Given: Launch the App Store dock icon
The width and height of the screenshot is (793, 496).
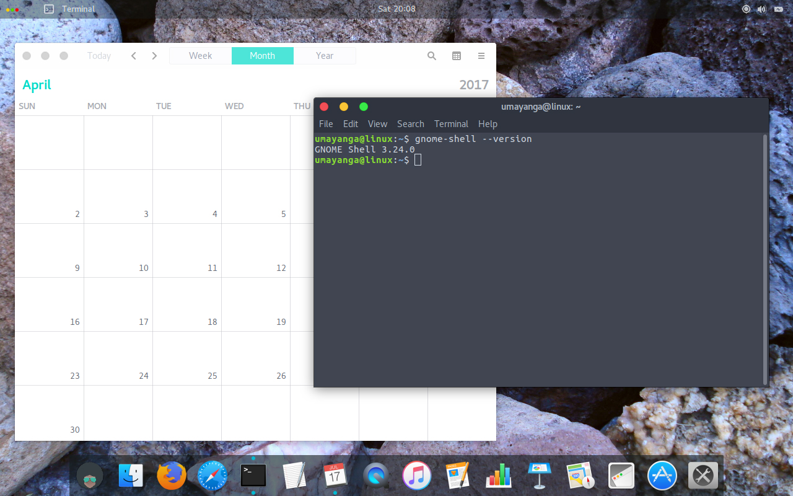Looking at the screenshot, I should 662,476.
